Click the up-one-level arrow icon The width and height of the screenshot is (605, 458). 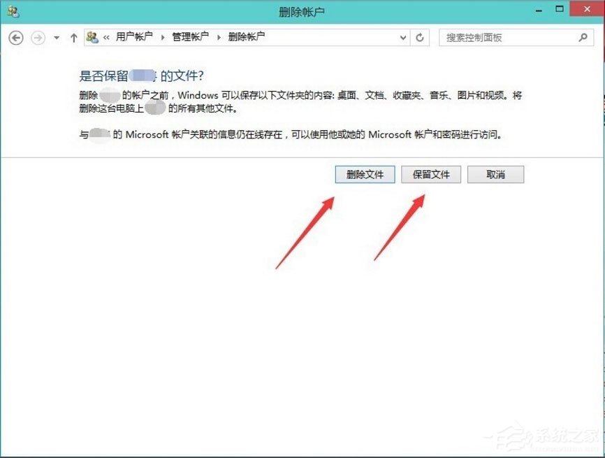[73, 38]
